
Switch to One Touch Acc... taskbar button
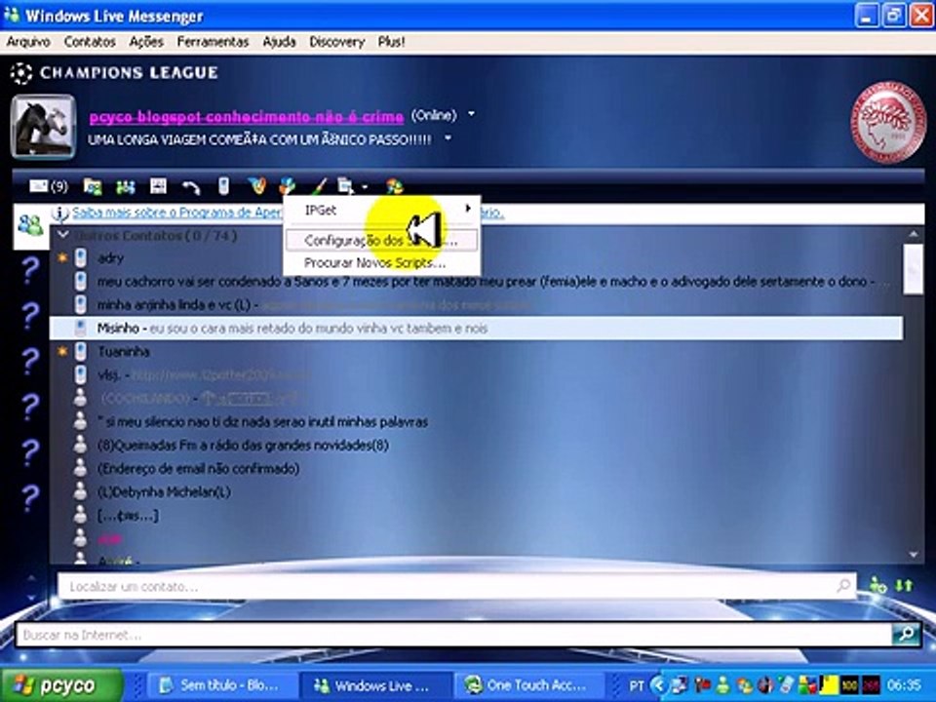click(528, 685)
